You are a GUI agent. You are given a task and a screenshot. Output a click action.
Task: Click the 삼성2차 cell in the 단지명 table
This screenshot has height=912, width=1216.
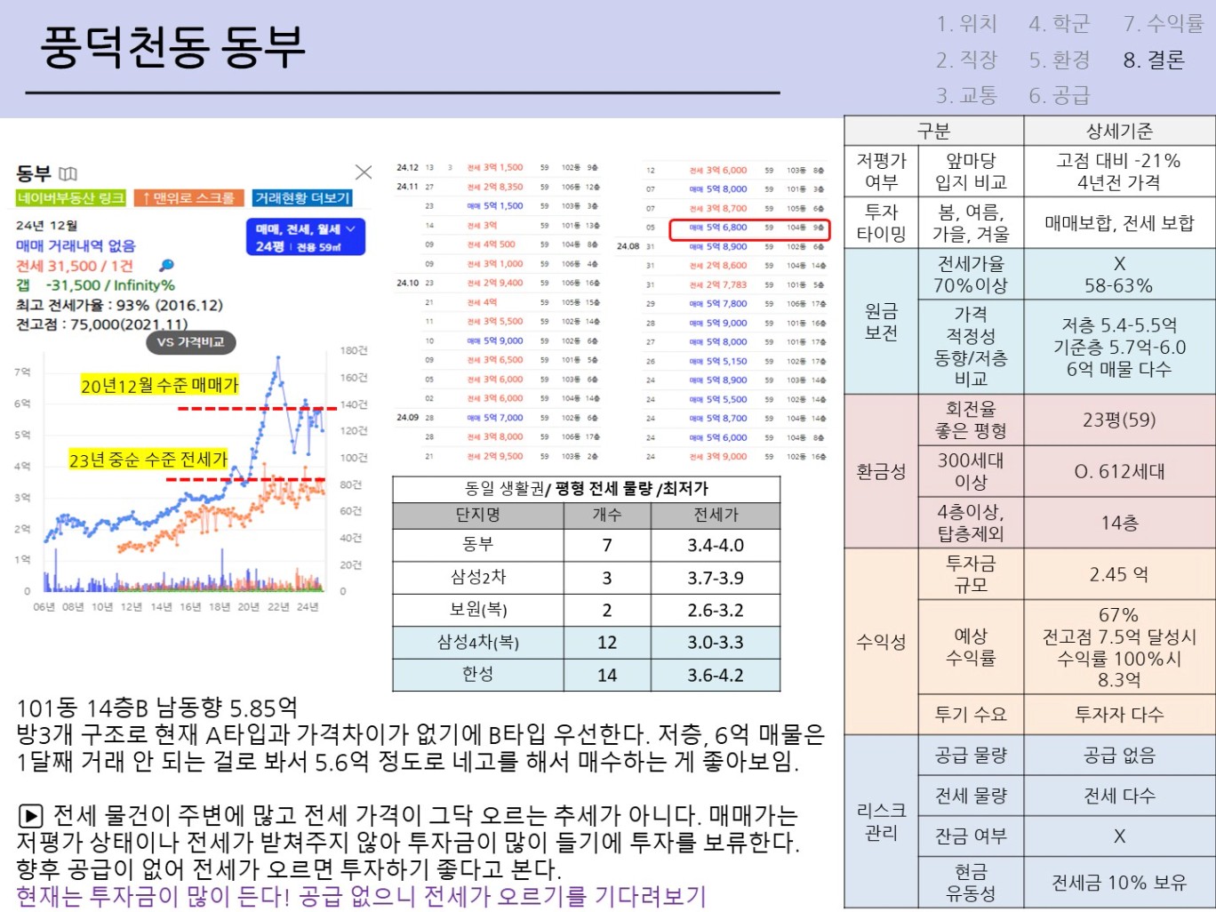coord(478,578)
